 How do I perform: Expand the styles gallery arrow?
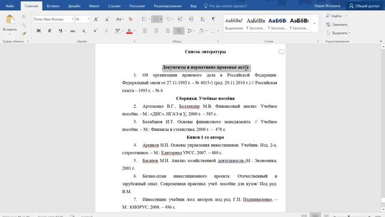coord(315,24)
